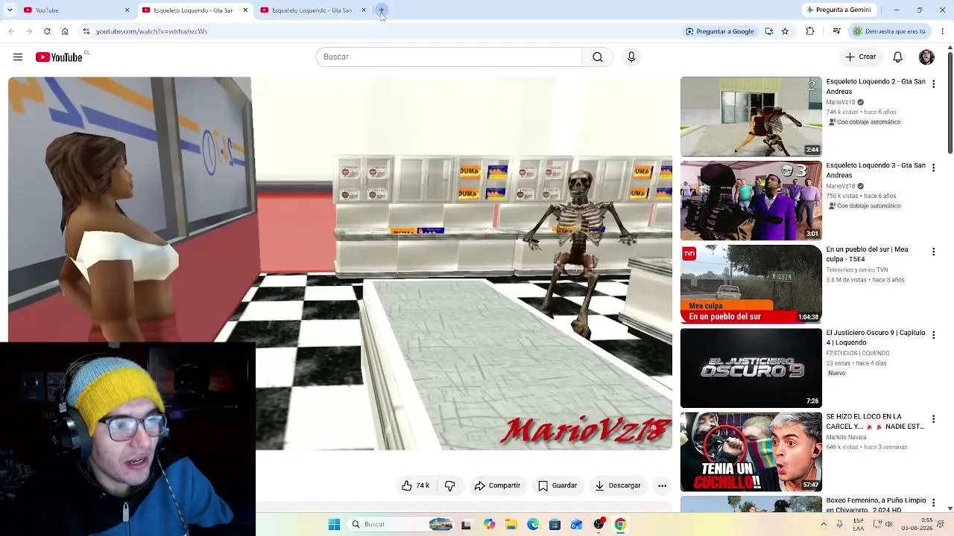Open the Windows Start menu
Screen dimensions: 954x536
coord(335,524)
